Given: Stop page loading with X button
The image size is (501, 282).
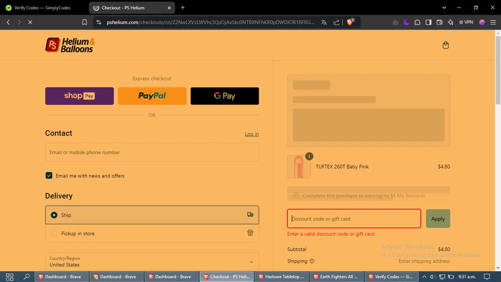Looking at the screenshot, I should [30, 22].
